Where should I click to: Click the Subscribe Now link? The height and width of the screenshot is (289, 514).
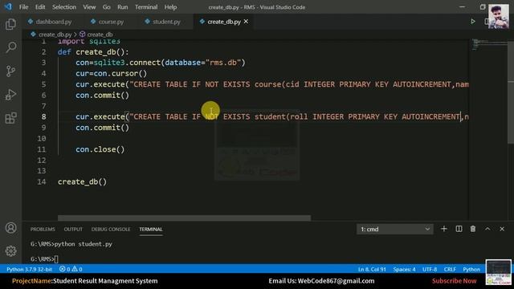coord(454,281)
